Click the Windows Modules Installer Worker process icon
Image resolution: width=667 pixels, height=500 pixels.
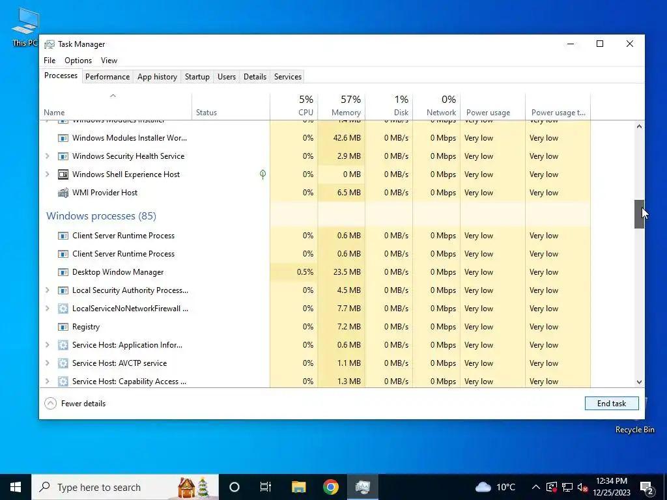(x=63, y=138)
